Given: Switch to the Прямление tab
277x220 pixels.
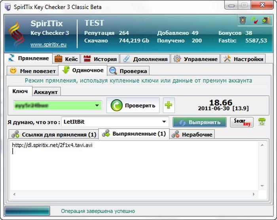Looking at the screenshot, I should pyautogui.click(x=28, y=58).
